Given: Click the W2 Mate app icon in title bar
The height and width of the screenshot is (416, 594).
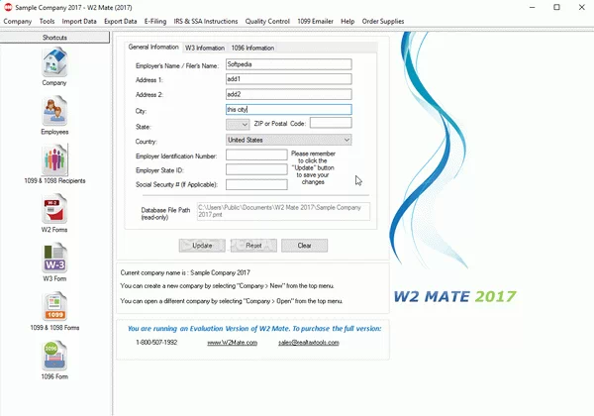Looking at the screenshot, I should [x=8, y=7].
